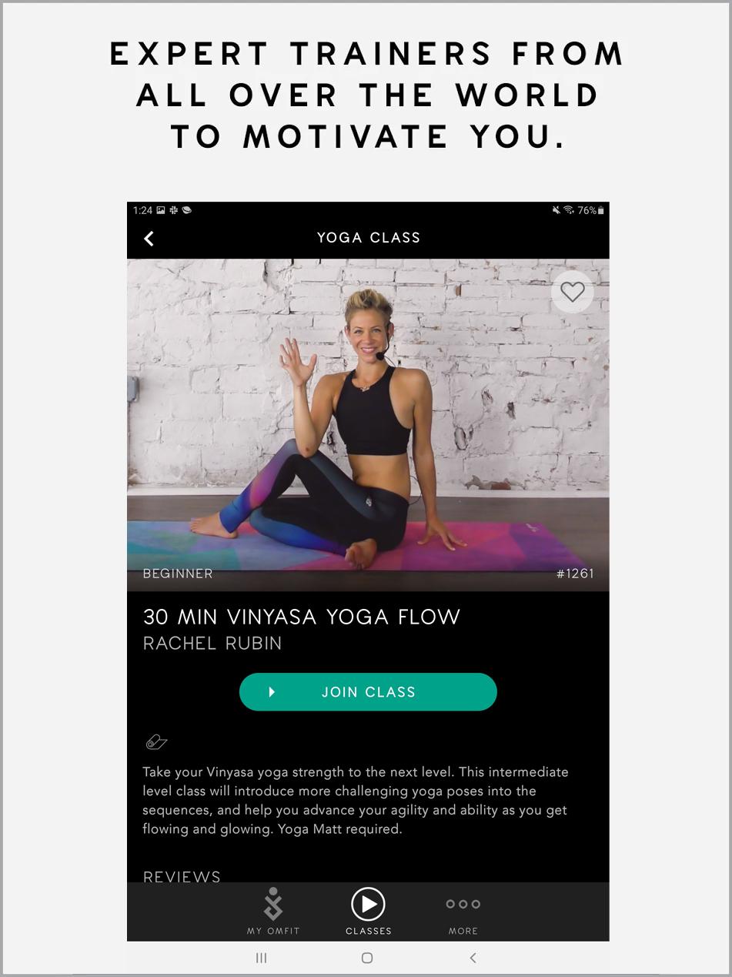
Task: Open the My Omfit tab
Action: (x=273, y=912)
